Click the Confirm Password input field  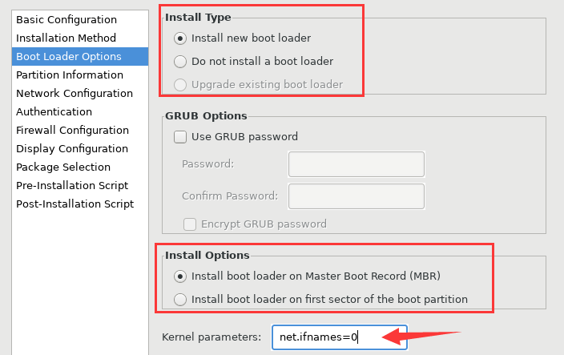tap(356, 196)
